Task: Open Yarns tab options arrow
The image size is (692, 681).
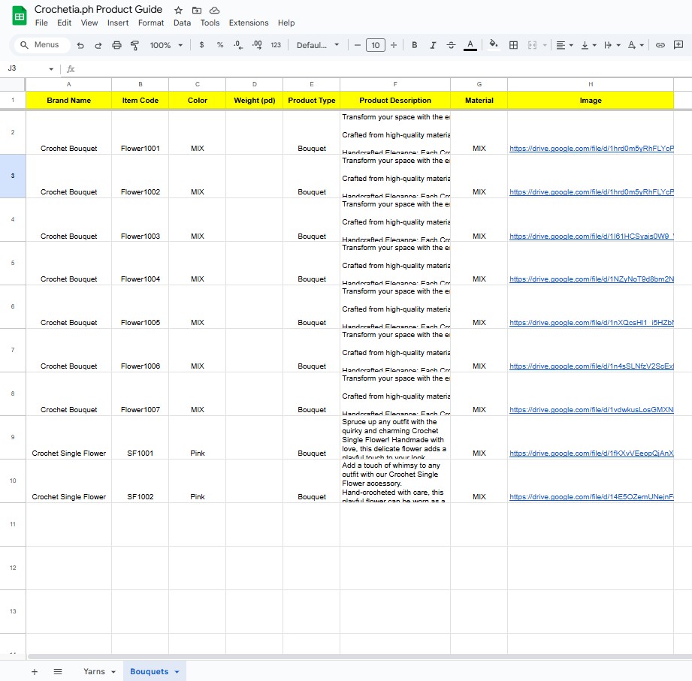Action: coord(113,672)
